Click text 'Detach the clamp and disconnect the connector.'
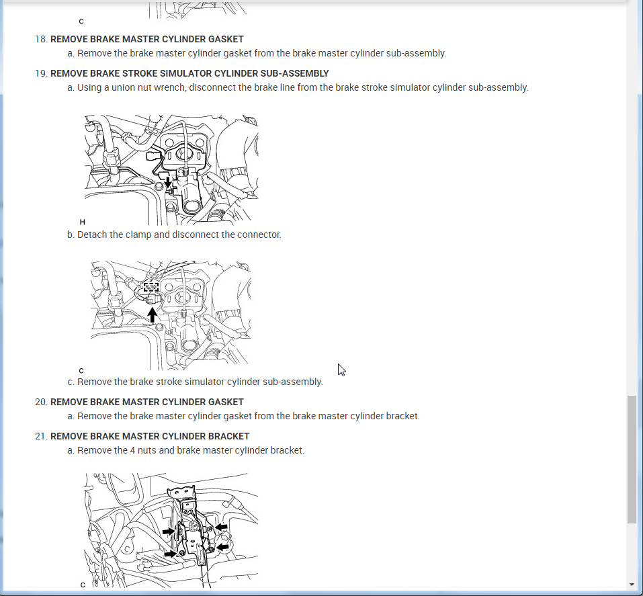The width and height of the screenshot is (643, 596). tap(179, 235)
